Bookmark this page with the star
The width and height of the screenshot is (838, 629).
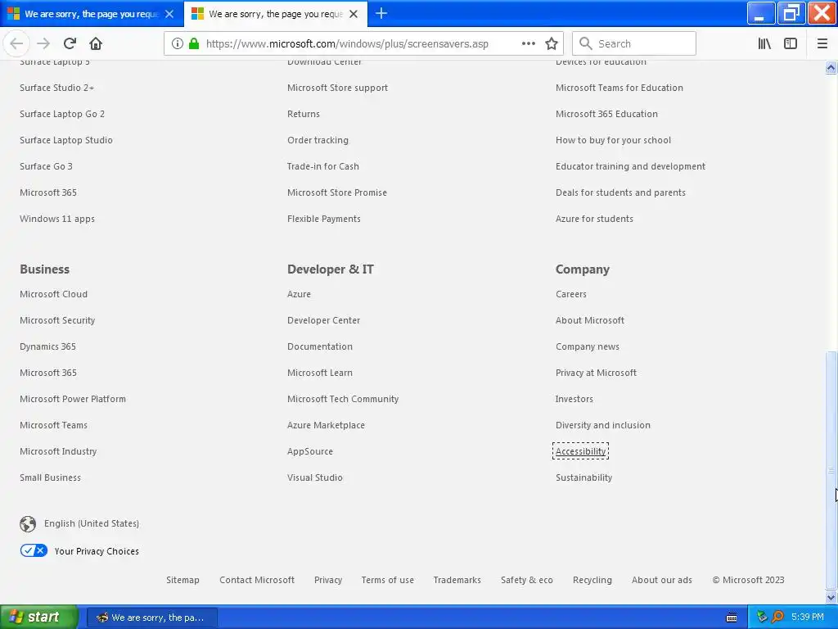pos(552,44)
